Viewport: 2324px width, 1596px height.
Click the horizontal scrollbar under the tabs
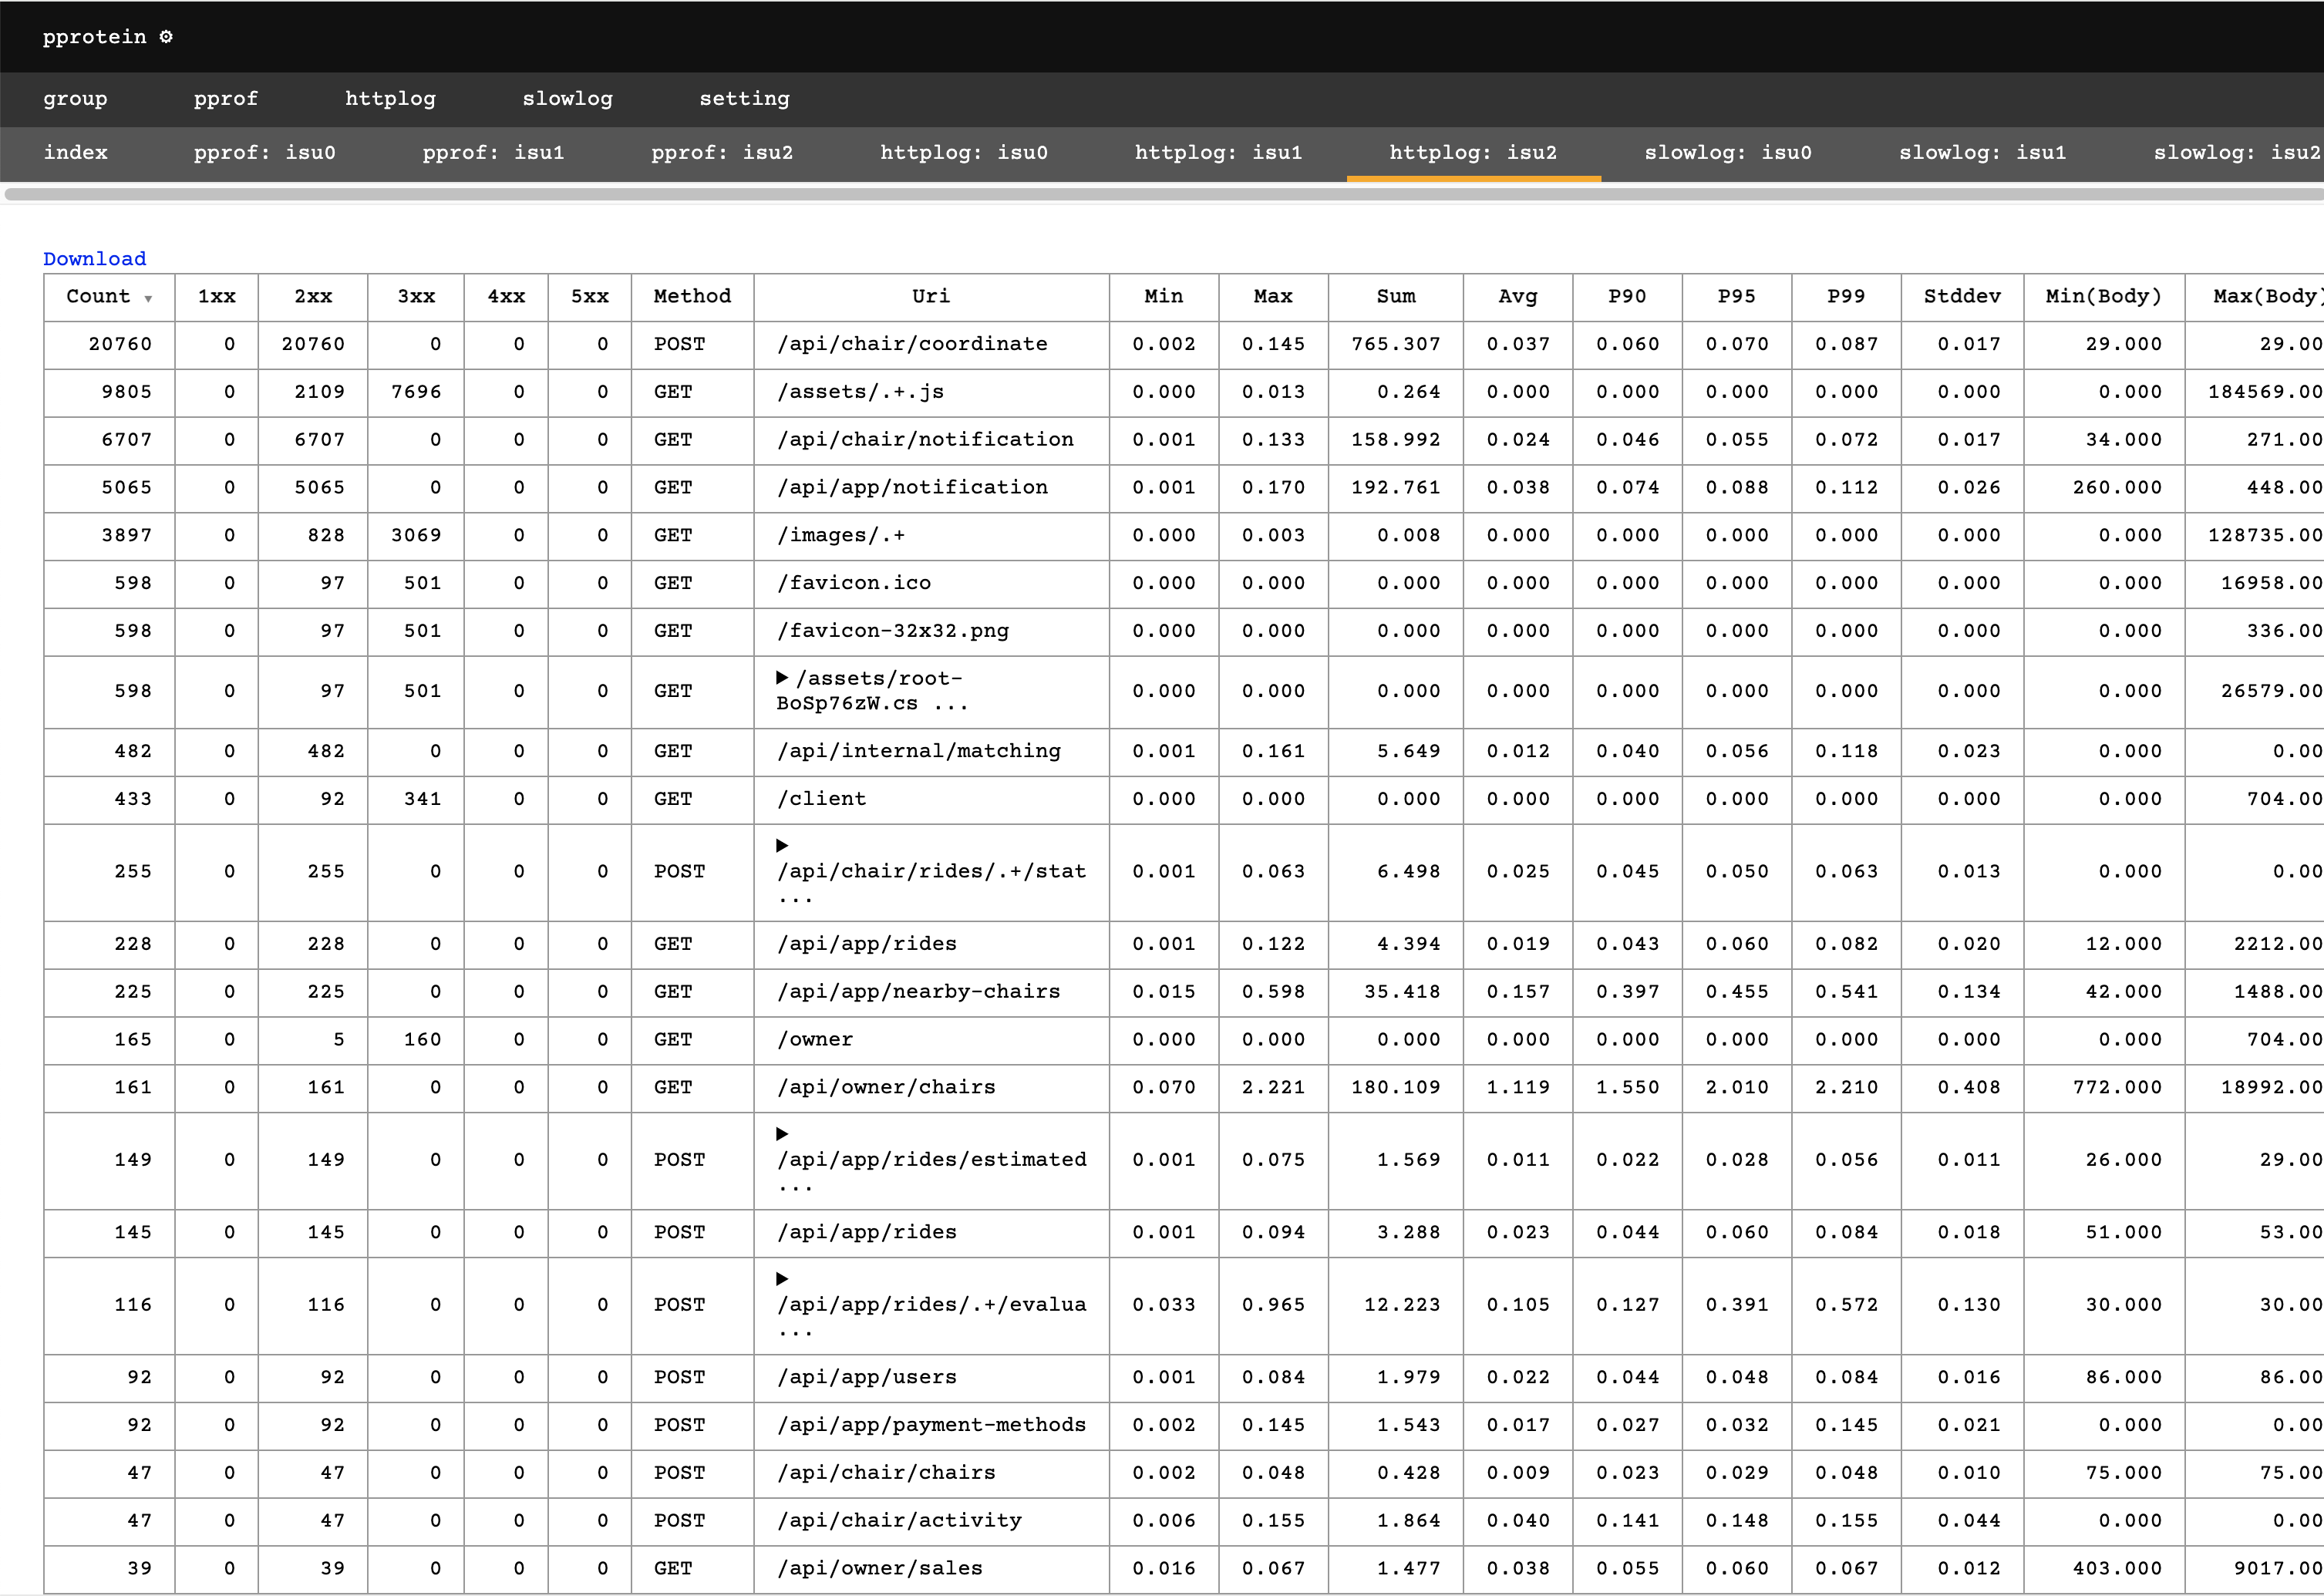pyautogui.click(x=1164, y=194)
